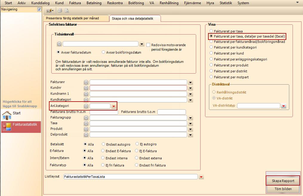Click gear icon next to Fakturagrupp

(86, 118)
